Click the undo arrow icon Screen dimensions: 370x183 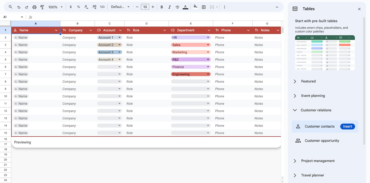[19, 7]
